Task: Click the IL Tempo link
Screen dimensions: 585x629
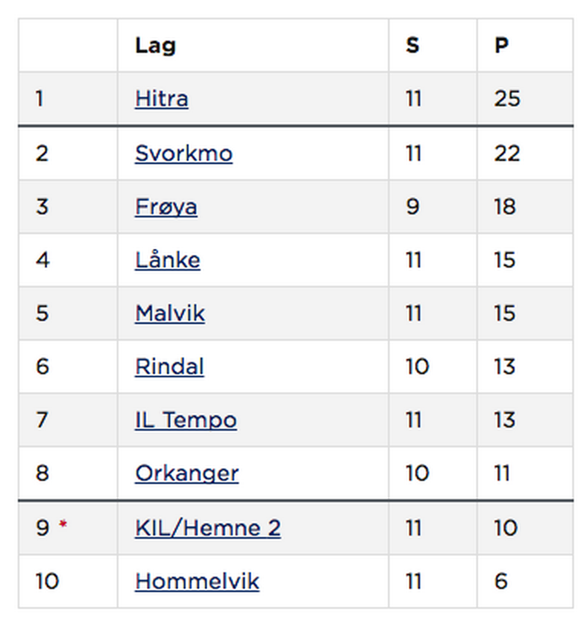Action: point(186,420)
